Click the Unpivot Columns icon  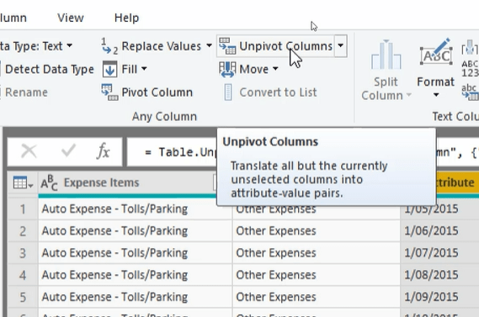pyautogui.click(x=227, y=46)
